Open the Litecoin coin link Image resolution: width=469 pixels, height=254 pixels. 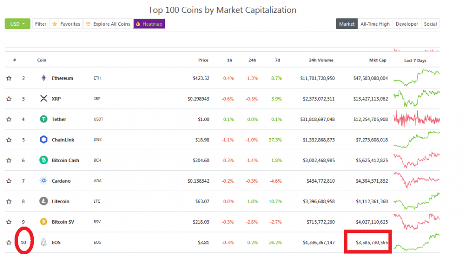pos(60,201)
